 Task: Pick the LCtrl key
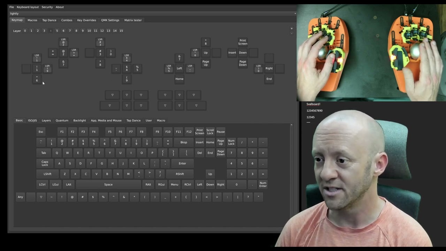tap(42, 184)
